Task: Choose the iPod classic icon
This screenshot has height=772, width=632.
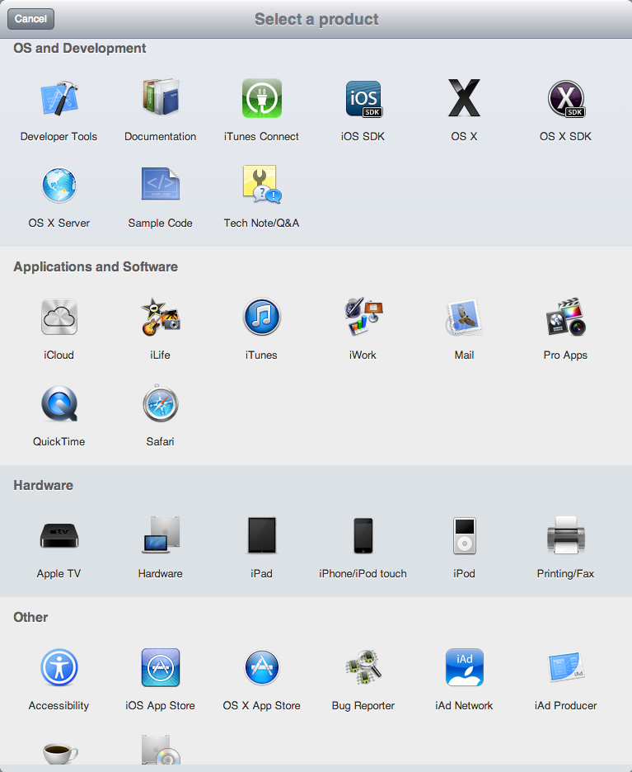Action: click(x=464, y=535)
